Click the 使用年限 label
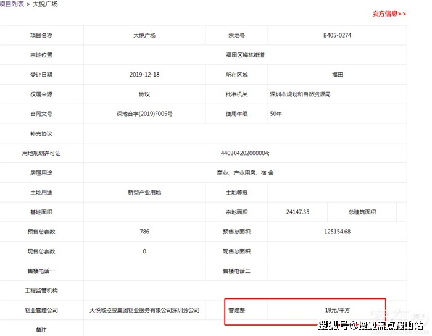 [x=236, y=114]
